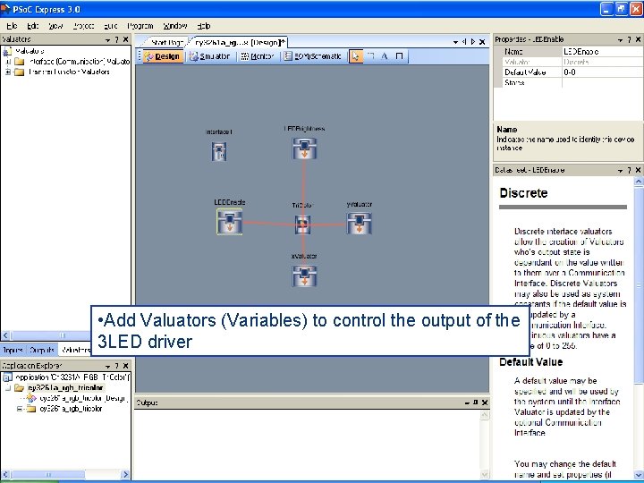Expand Interface (Communication) Valuators folder
This screenshot has height=483, width=644.
coord(7,62)
